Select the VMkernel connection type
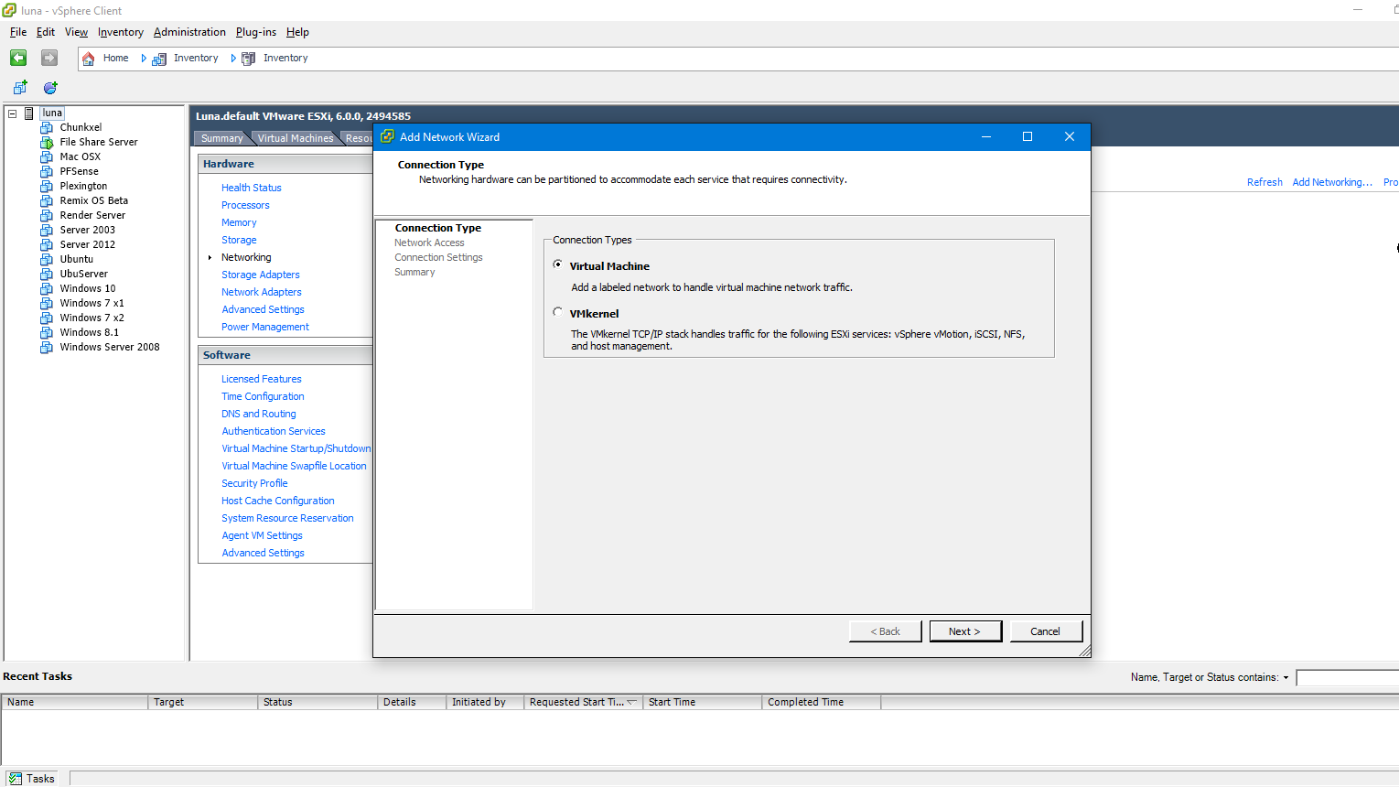 558,312
